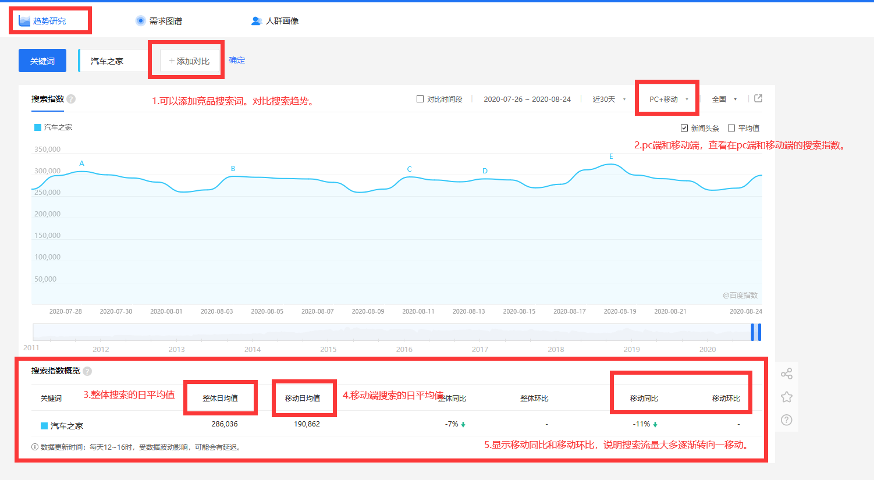Click the info icon beside 数据更新时间
This screenshot has height=480, width=874.
click(35, 447)
